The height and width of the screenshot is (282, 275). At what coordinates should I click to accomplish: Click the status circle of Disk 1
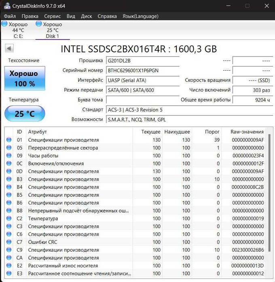pos(38,23)
